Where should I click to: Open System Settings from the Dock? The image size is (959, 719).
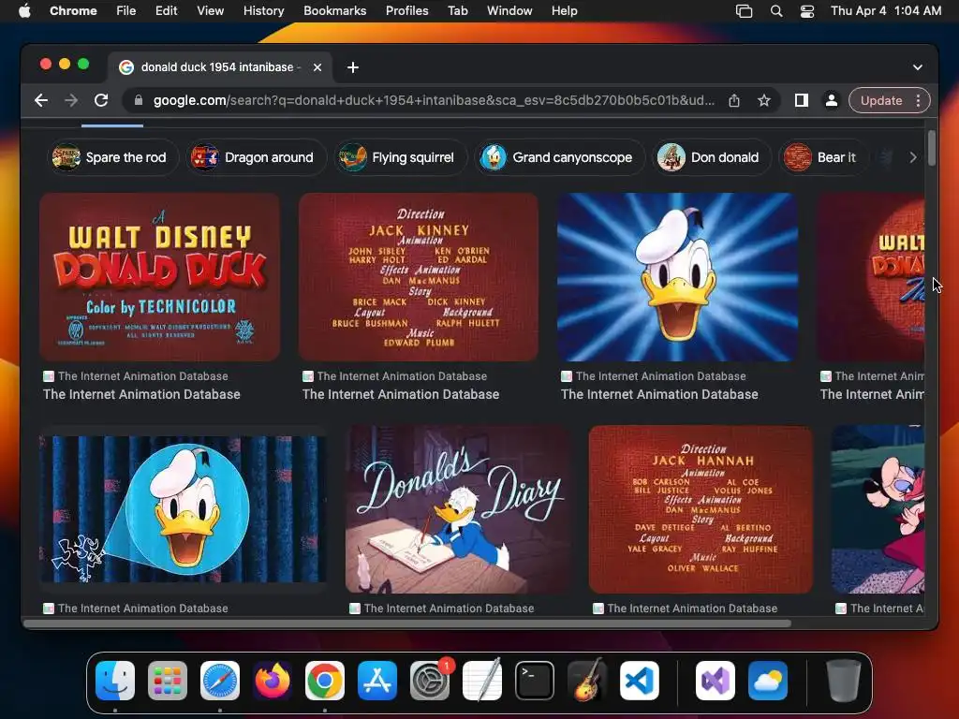(430, 681)
